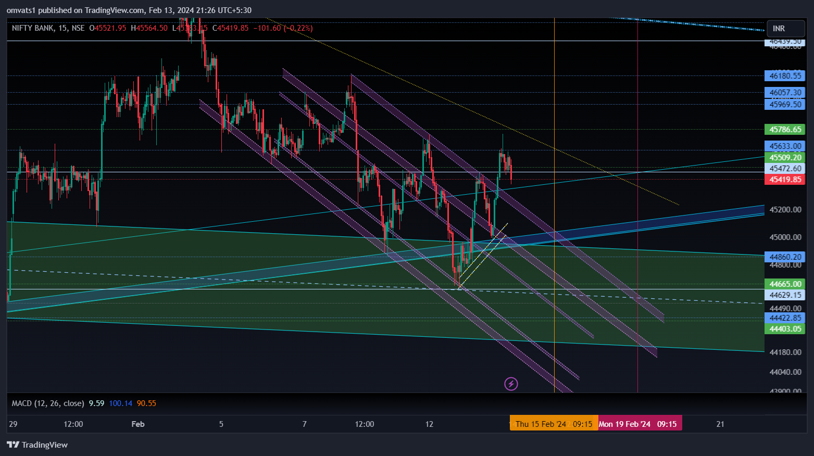This screenshot has height=456, width=814.
Task: Select price label 45633.00
Action: 785,146
